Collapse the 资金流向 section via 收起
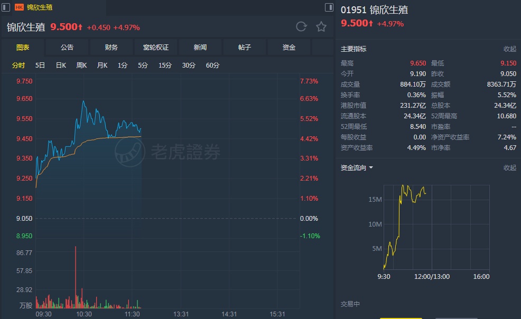 coord(509,168)
